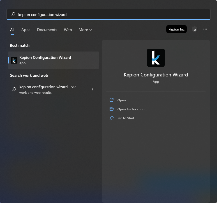The height and width of the screenshot is (203, 217).
Task: Click the Search work and web heading
Action: tap(29, 75)
